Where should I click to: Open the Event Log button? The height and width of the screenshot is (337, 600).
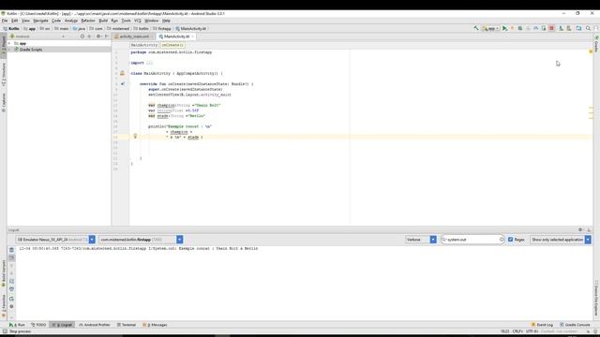542,325
